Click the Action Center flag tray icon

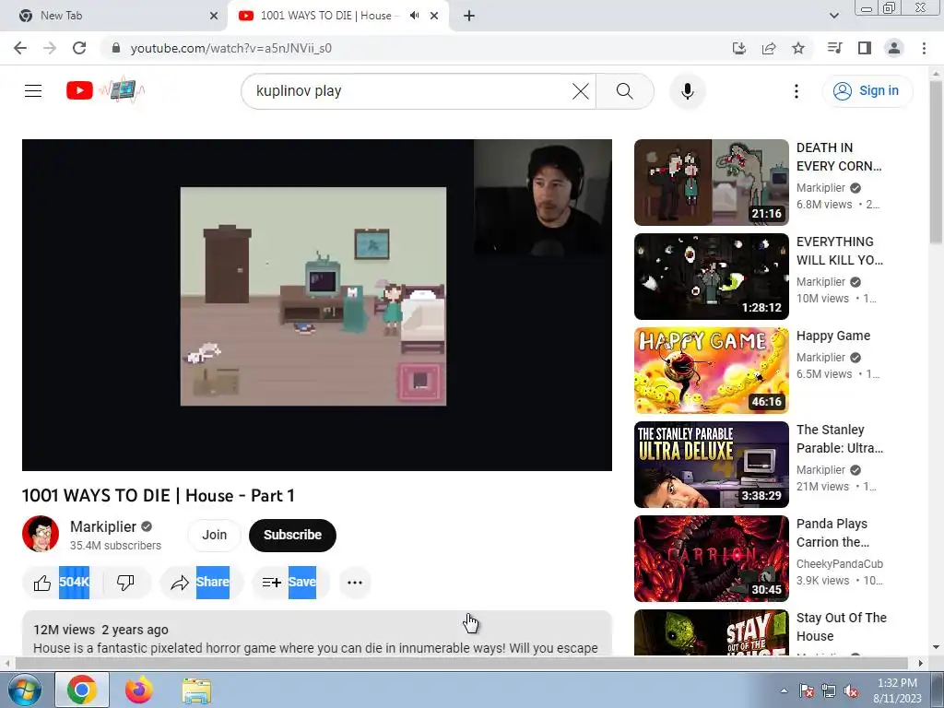click(807, 690)
